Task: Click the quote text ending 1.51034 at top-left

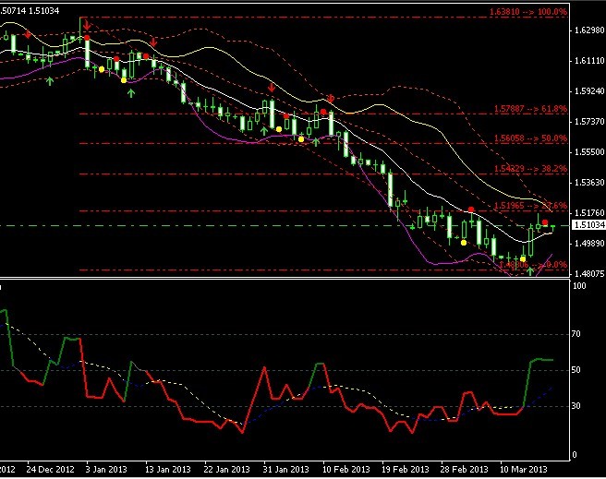Action: [x=30, y=11]
